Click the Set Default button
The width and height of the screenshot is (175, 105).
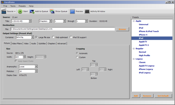[163, 96]
